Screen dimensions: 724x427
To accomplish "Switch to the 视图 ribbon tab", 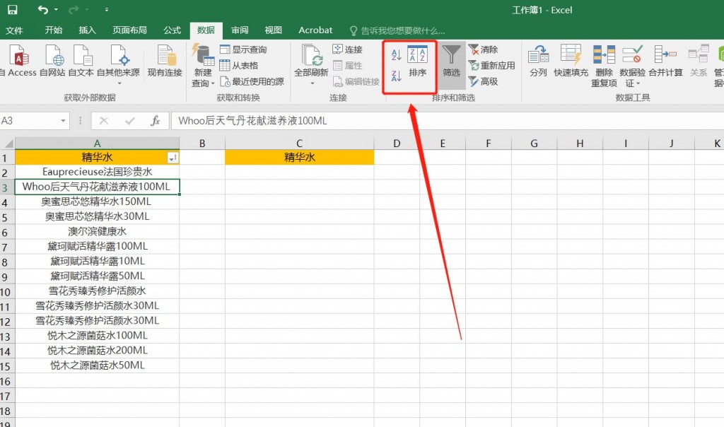I will click(274, 30).
